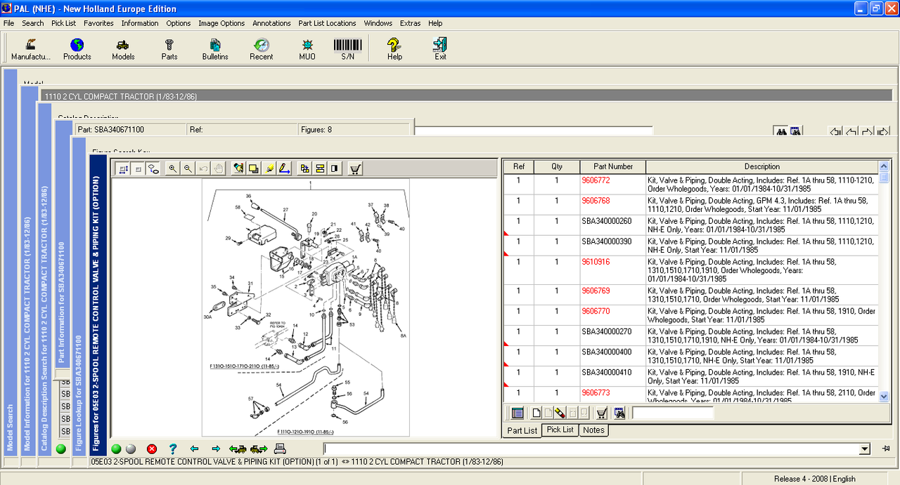Viewport: 900px width, 485px height.
Task: Select the pan hand tool
Action: (219, 168)
